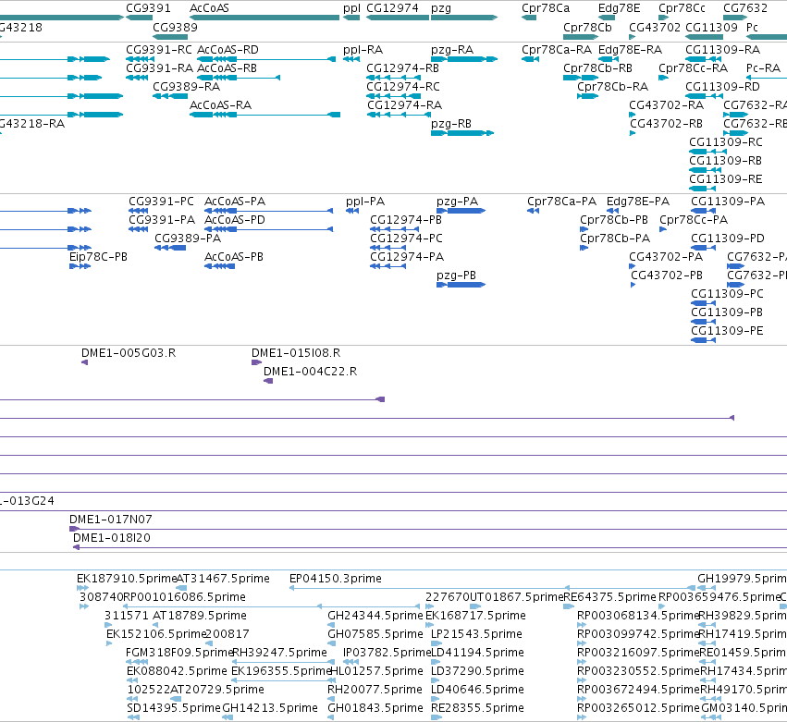Click the pzg-PA protein label

point(457,202)
